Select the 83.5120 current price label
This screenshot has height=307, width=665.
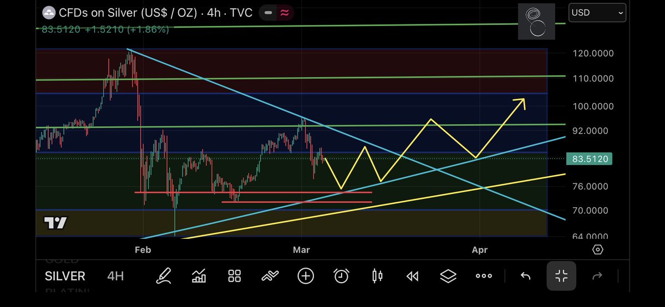[589, 159]
